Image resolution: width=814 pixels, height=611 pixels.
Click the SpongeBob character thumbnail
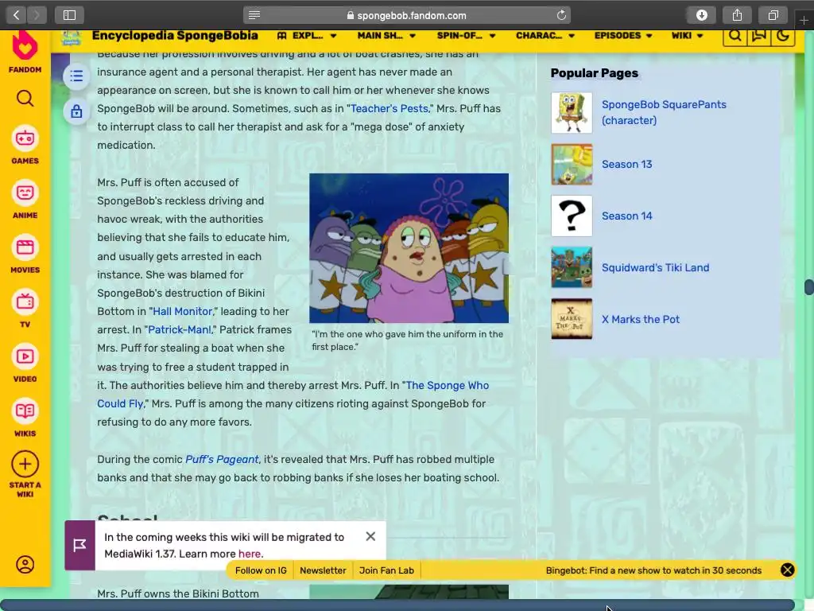(x=572, y=113)
